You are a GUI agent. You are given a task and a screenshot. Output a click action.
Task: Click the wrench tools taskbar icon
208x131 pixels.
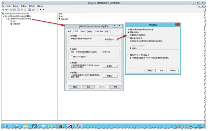34,126
